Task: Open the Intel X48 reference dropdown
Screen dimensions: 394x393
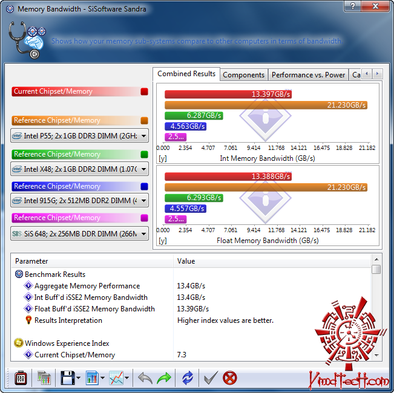Action: coord(79,169)
